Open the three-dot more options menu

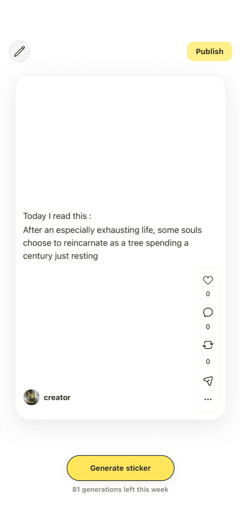click(x=208, y=399)
